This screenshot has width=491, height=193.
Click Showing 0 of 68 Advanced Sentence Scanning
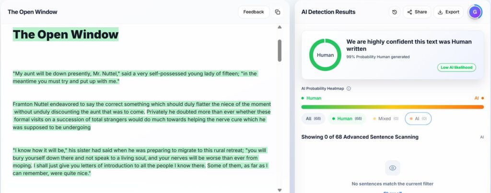click(x=360, y=137)
